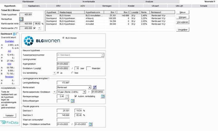Open the Schade tab

tap(204, 6)
